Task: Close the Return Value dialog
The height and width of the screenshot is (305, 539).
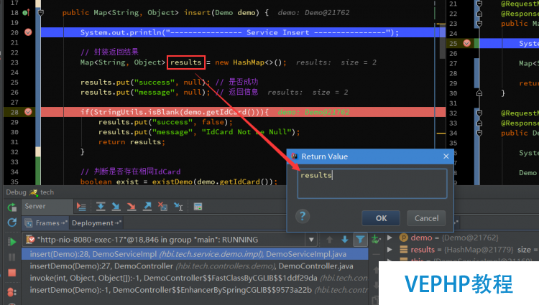Action: tap(446, 156)
